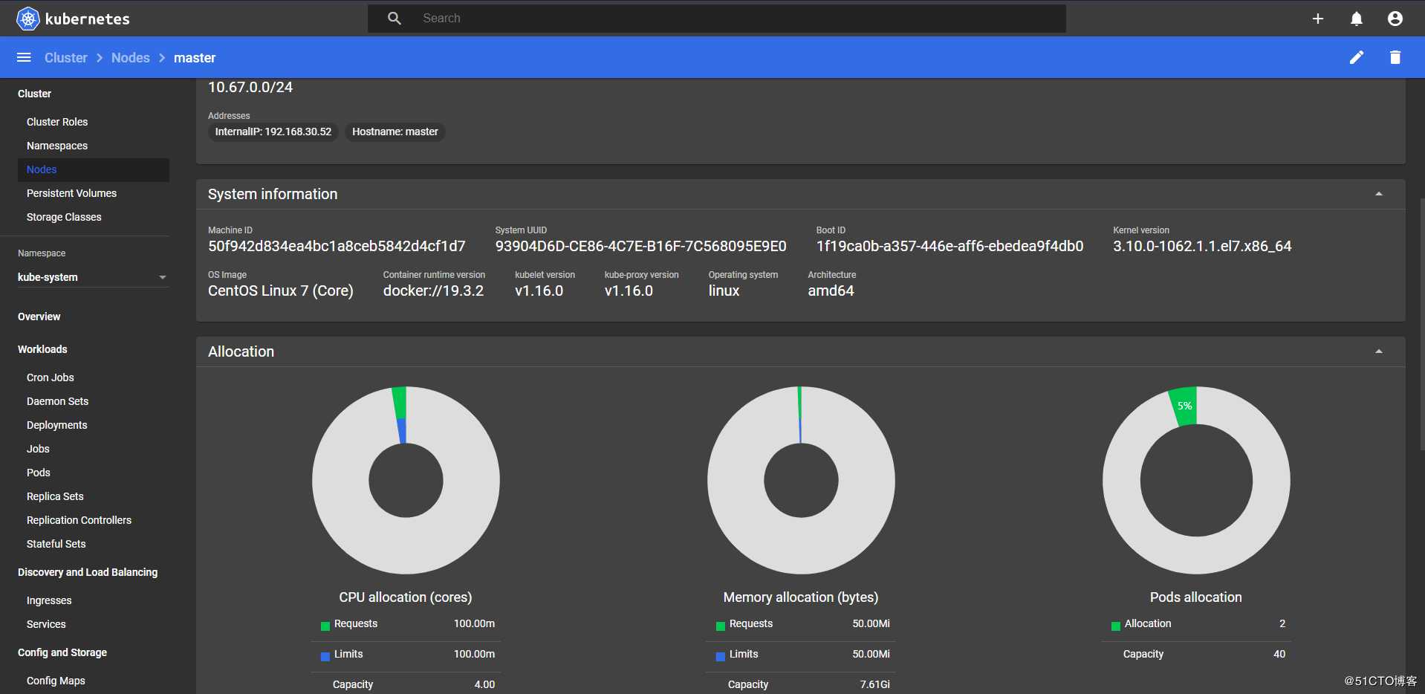
Task: Open Discovery and Load Balancing section
Action: [88, 572]
